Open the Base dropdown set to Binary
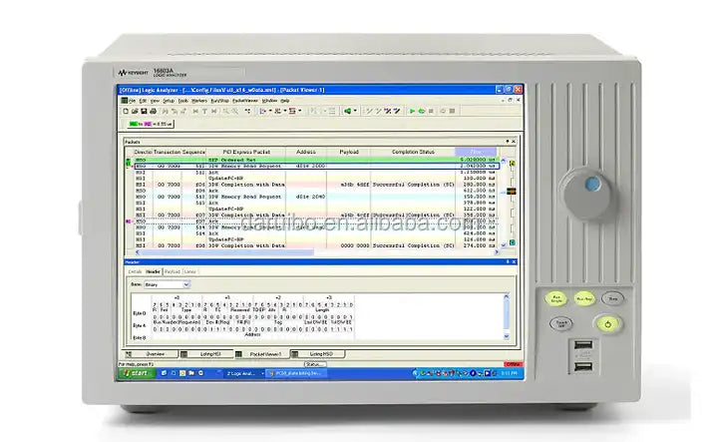The height and width of the screenshot is (442, 718). (x=167, y=284)
